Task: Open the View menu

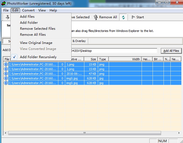Action: pos(42,10)
